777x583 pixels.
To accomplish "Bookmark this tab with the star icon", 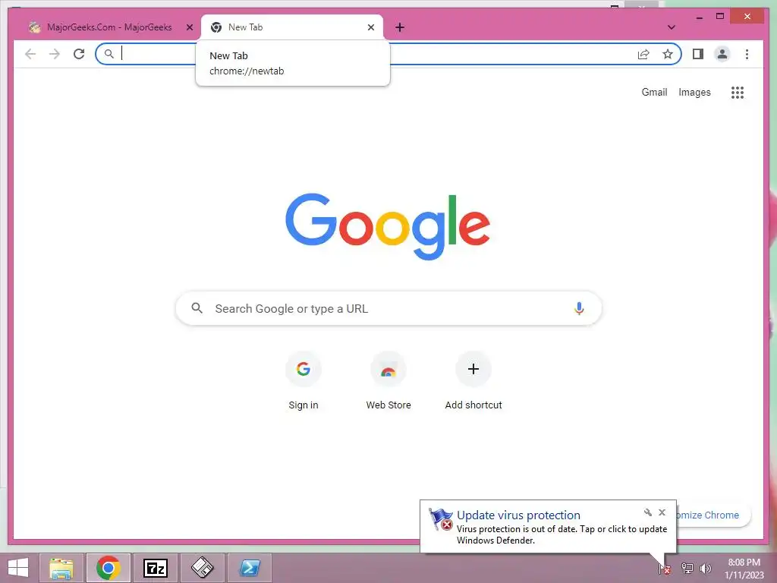I will point(668,54).
